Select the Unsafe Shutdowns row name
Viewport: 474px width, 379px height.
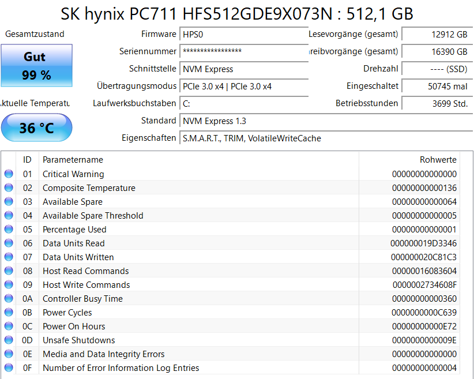coord(78,340)
